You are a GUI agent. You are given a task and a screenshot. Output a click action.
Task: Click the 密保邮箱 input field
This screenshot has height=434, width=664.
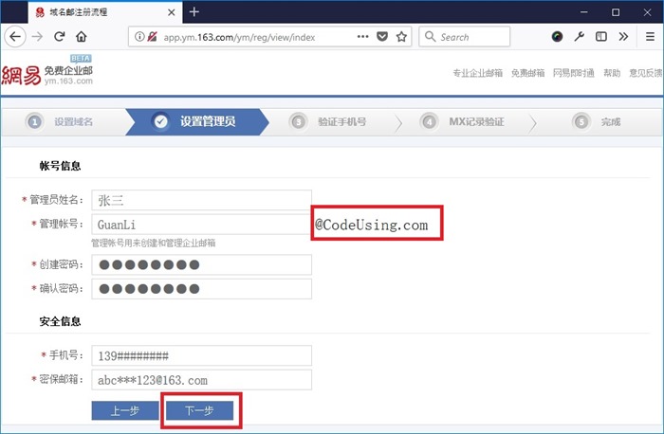tap(201, 380)
